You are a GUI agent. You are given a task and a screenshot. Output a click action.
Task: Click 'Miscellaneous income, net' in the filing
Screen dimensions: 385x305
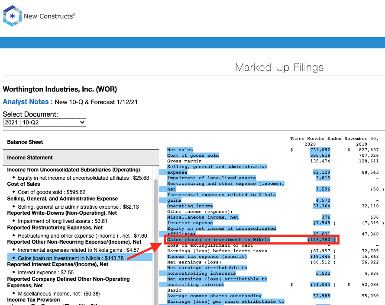[203, 217]
